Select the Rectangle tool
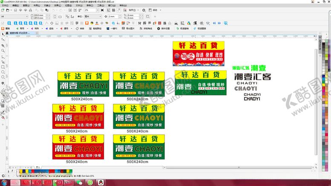The width and height of the screenshot is (331, 186). click(3, 67)
